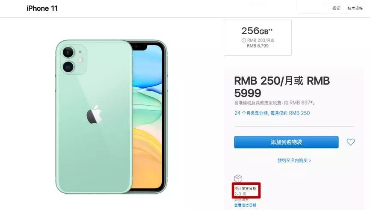
Task: Open the 概览 tab
Action: [336, 8]
